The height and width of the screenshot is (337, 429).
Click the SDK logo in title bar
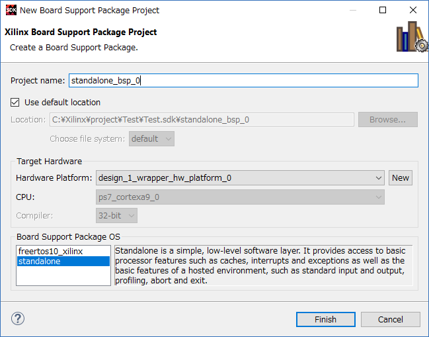[11, 10]
